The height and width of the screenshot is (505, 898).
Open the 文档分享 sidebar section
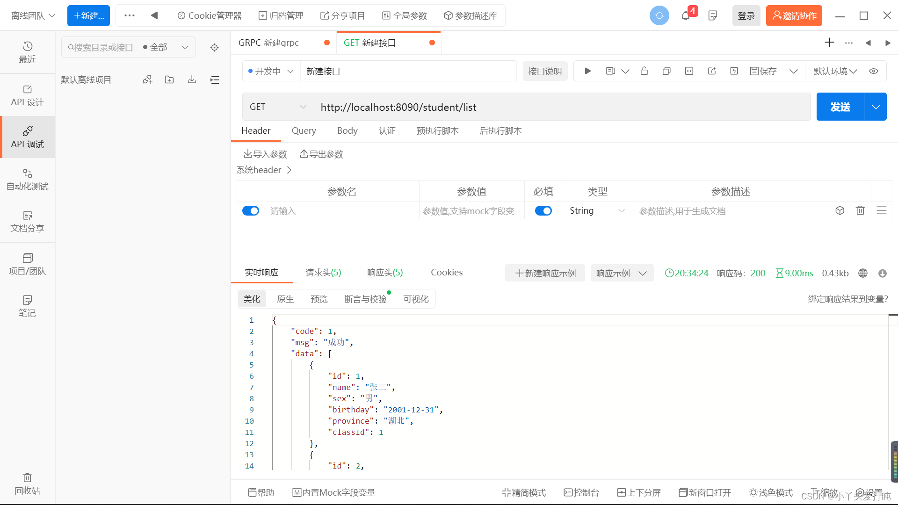27,222
